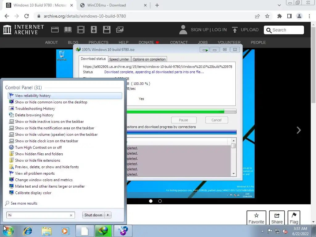Open the Internet Archive texts book icon

(x=68, y=30)
